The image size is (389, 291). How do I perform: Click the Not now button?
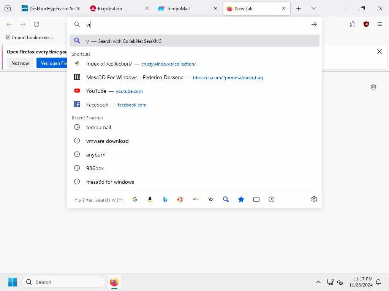click(x=20, y=63)
